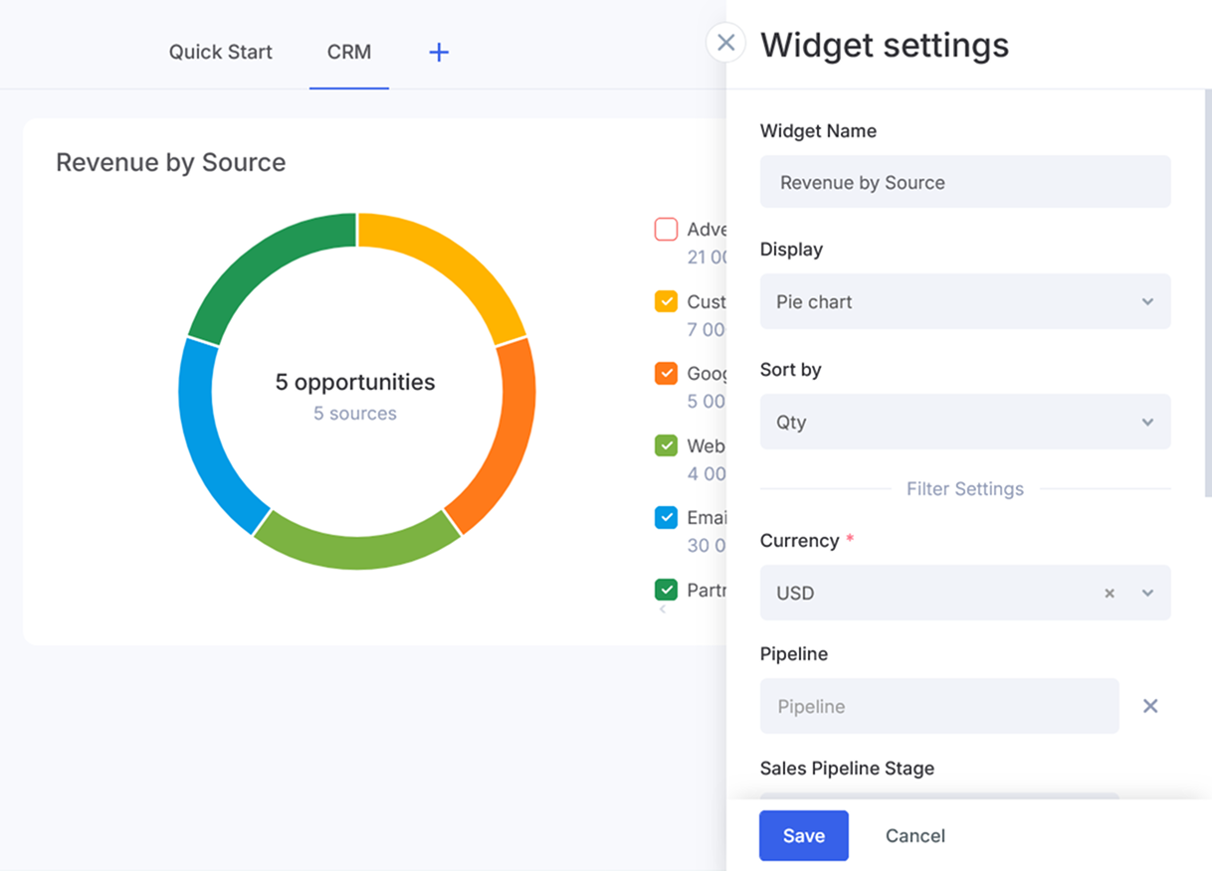Screen dimensions: 1212x871
Task: Click the Widget Name input field
Action: tap(964, 182)
